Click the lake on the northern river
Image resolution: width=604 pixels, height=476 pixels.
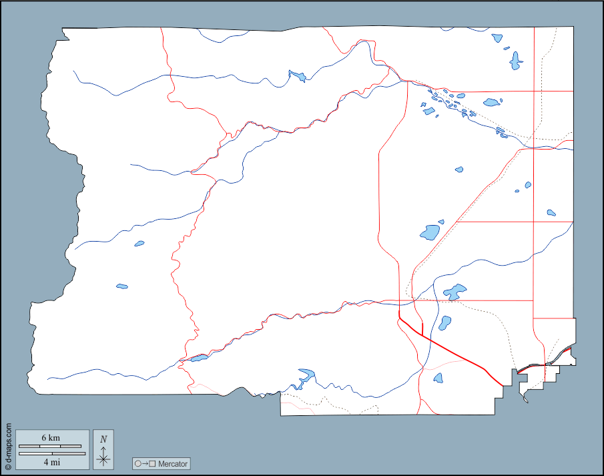[x=296, y=76]
